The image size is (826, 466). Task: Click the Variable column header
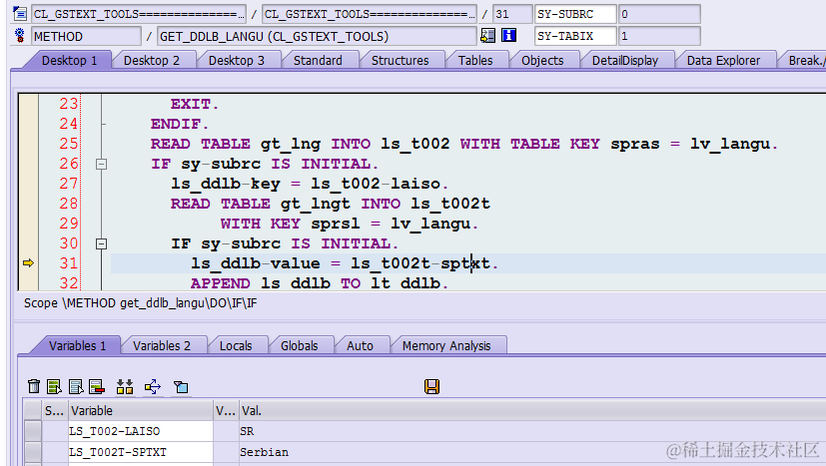pyautogui.click(x=141, y=411)
